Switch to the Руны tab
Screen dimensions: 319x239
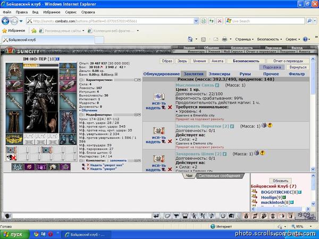245,74
